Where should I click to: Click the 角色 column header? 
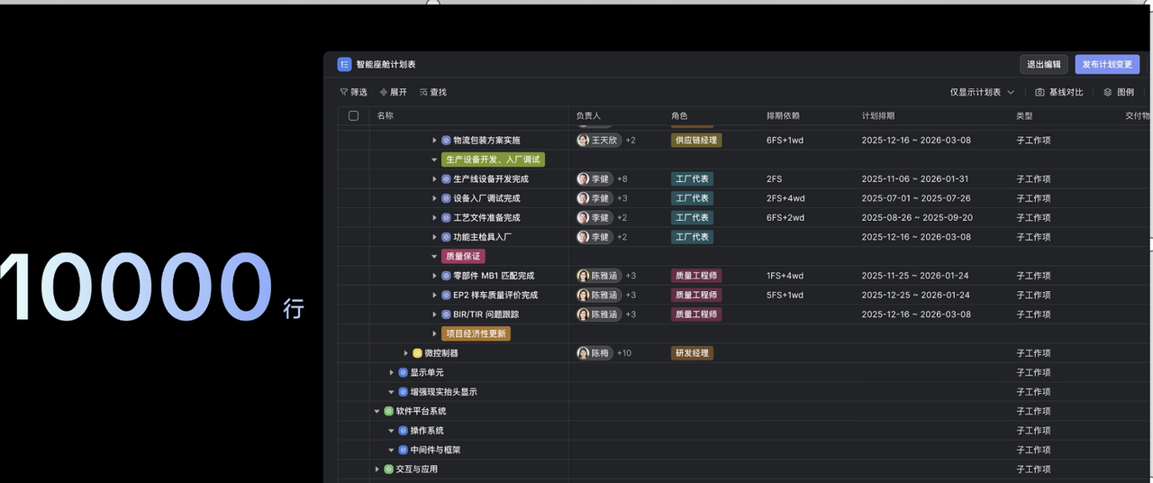(679, 115)
